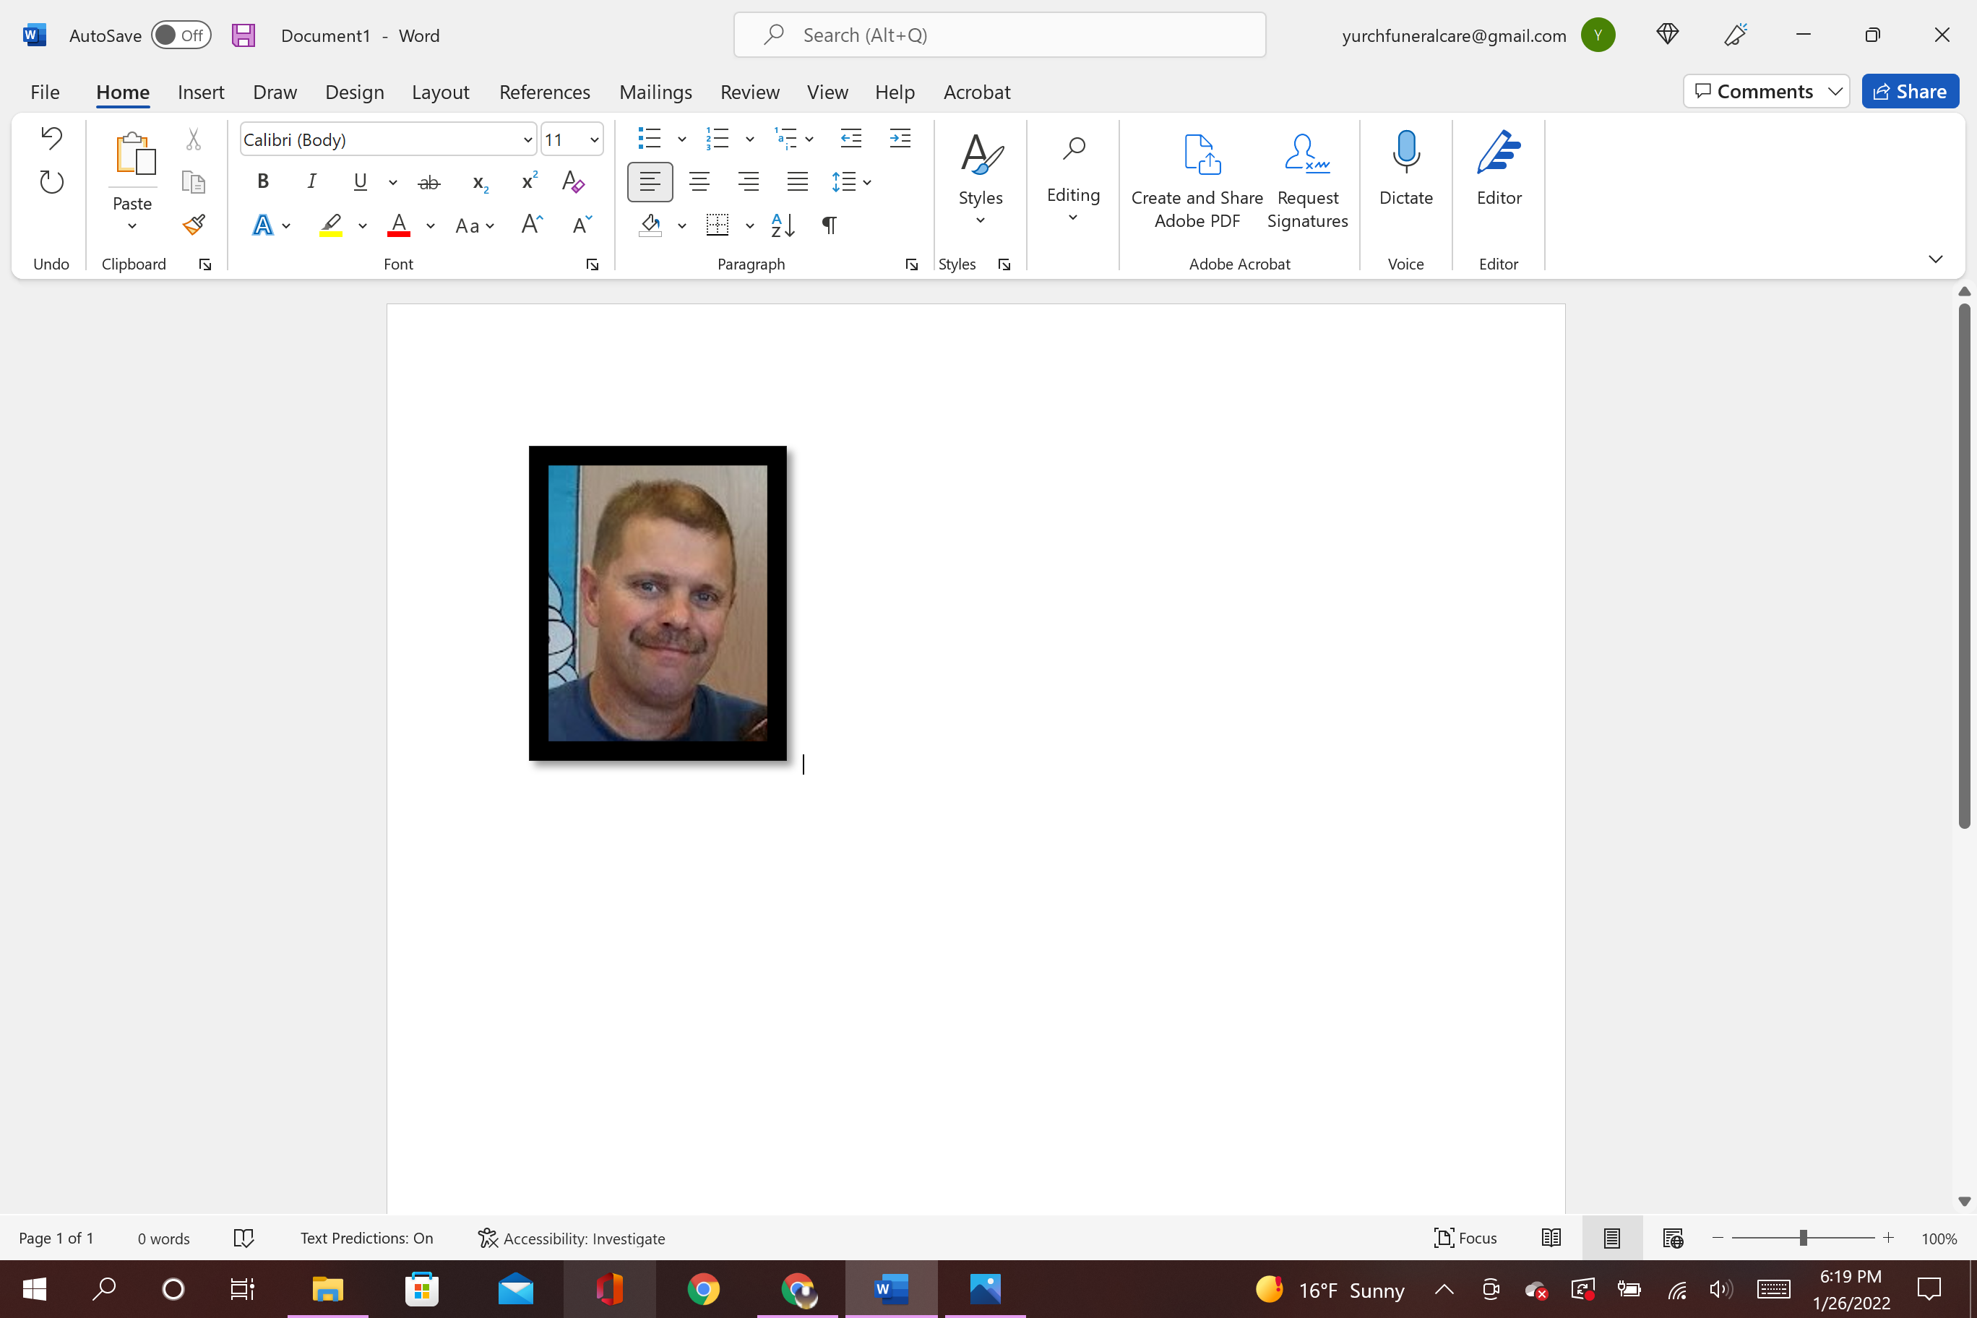
Task: Open the font size dropdown
Action: [594, 139]
